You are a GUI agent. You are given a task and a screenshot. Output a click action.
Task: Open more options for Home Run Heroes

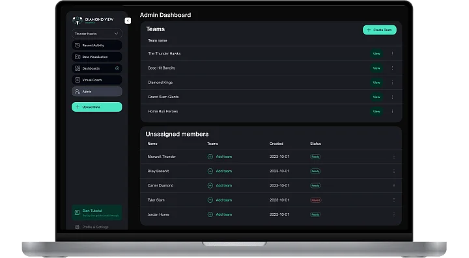point(392,111)
